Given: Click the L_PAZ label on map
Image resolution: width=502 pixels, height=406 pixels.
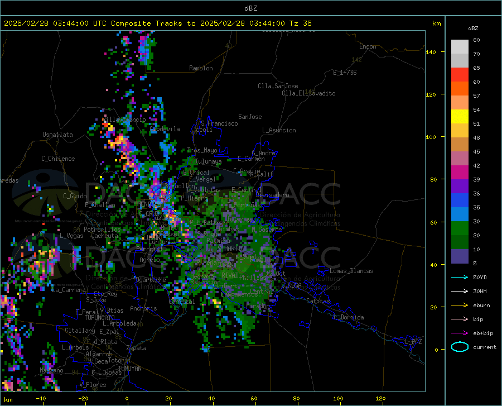Looking at the screenshot, I should [413, 342].
